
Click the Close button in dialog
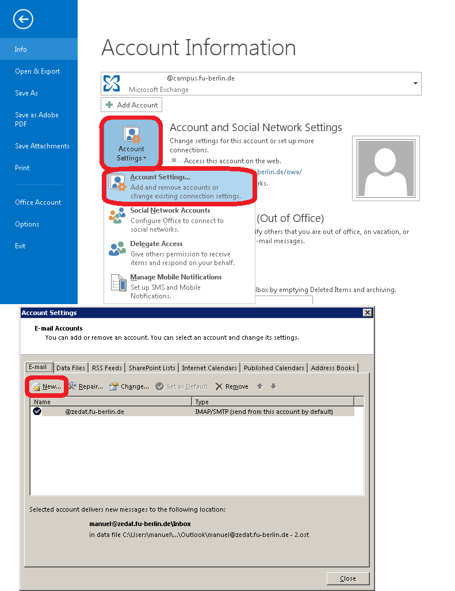click(x=347, y=578)
